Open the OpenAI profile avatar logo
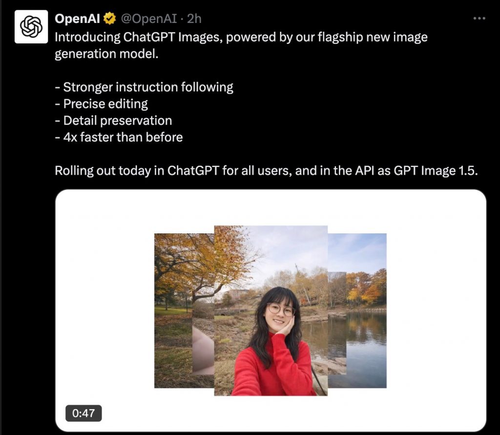This screenshot has height=435, width=500. click(31, 27)
